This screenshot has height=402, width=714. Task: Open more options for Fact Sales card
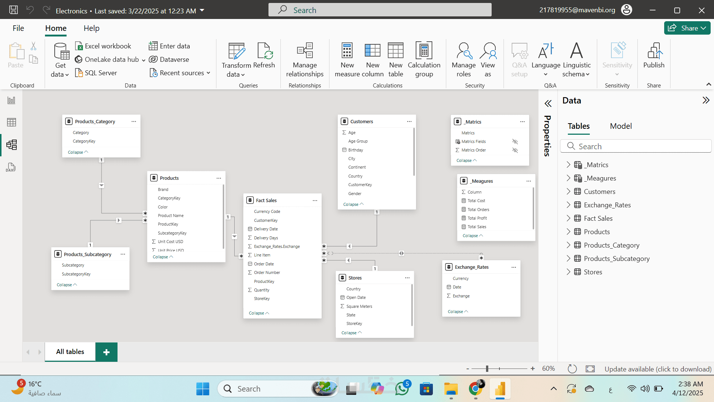315,200
